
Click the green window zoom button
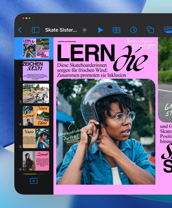30,18
